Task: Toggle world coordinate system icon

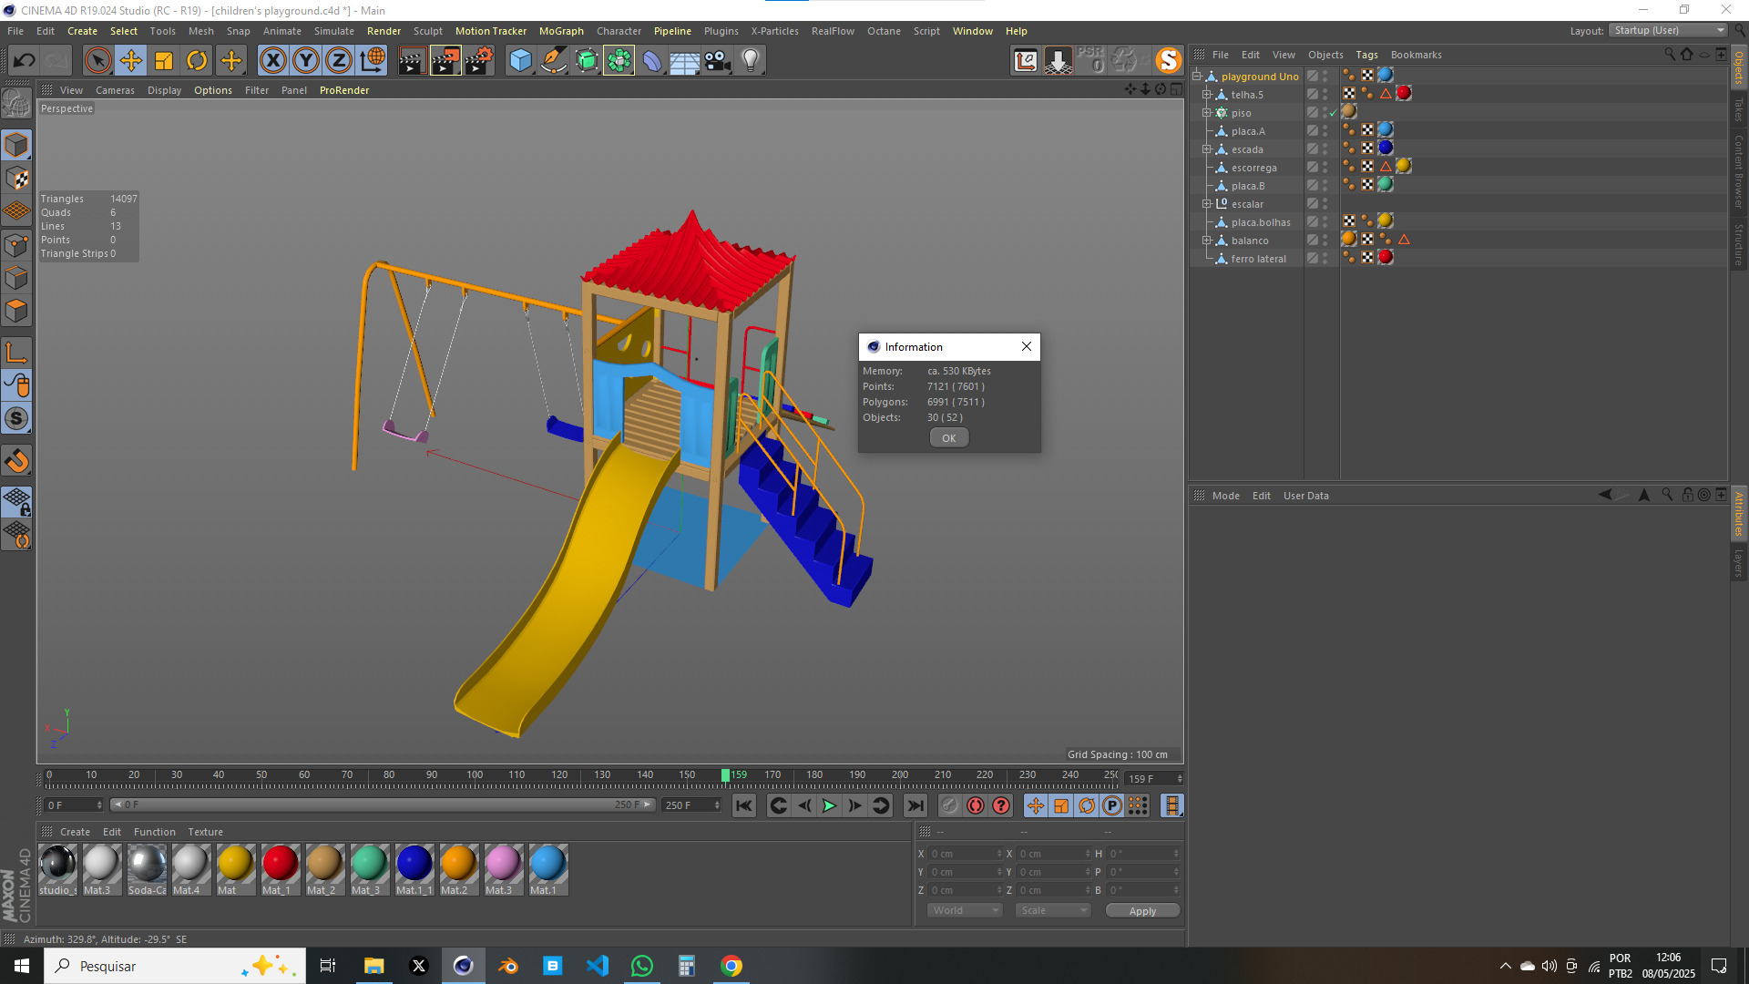Action: [373, 61]
